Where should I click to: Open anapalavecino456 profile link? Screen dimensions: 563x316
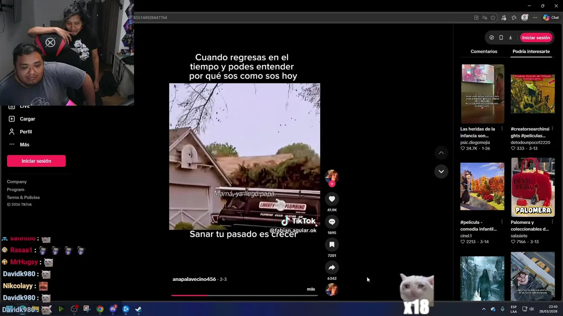tap(194, 279)
